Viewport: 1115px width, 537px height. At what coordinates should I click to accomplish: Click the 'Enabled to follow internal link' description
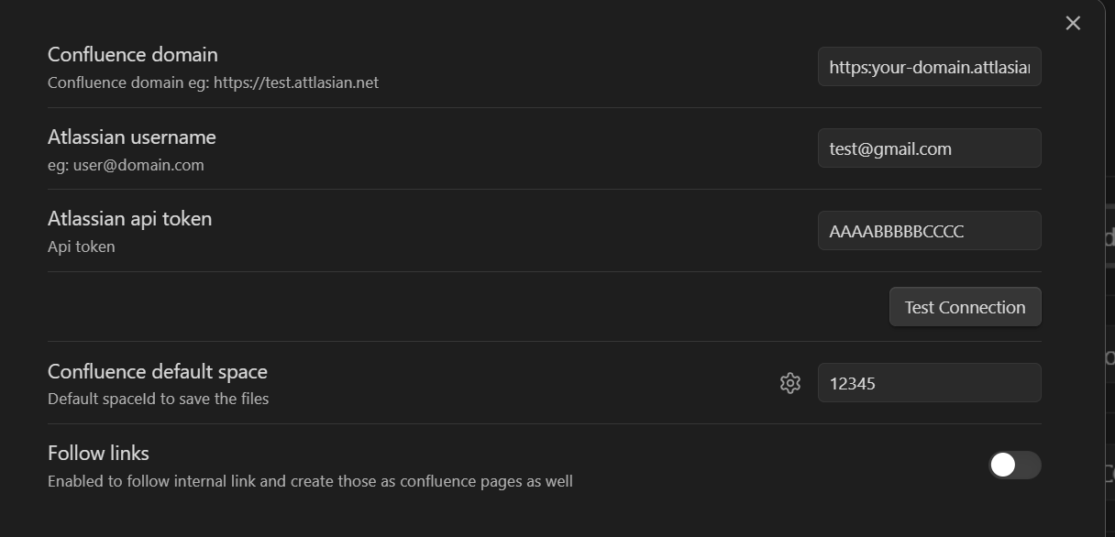coord(310,481)
